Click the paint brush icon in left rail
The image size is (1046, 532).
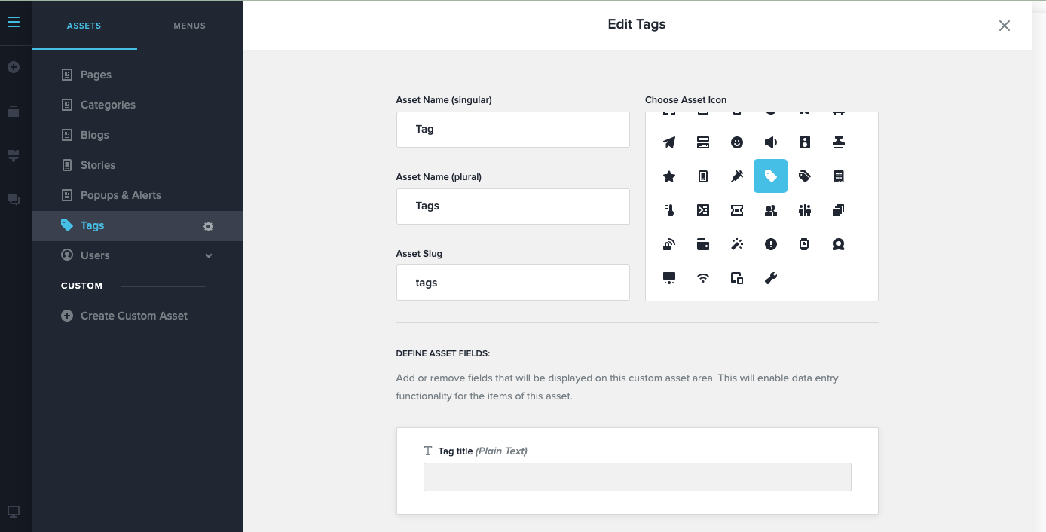14,155
